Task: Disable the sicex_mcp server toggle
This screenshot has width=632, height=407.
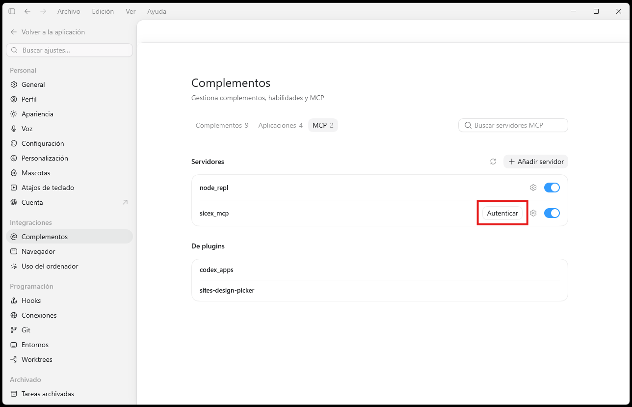Action: tap(552, 213)
